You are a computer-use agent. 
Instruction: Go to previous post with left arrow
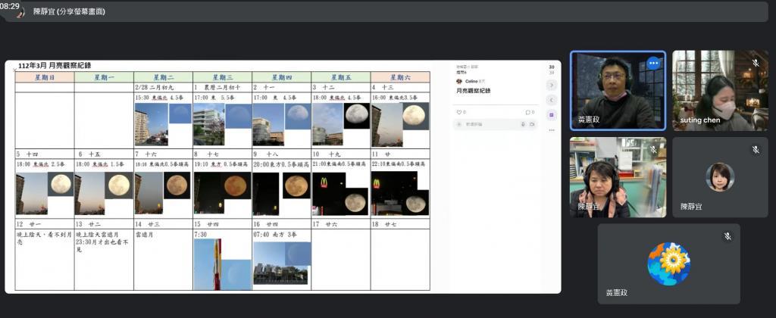[x=552, y=100]
